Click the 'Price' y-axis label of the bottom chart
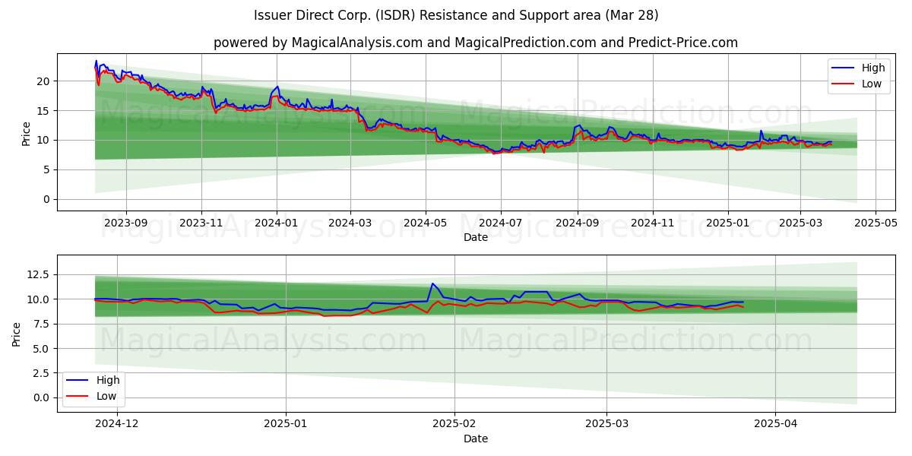912x456 pixels. point(17,334)
